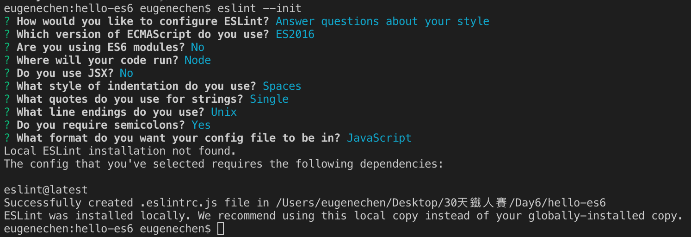Click the "Answer questions about your style" answer
691x237 pixels.
pyautogui.click(x=383, y=21)
